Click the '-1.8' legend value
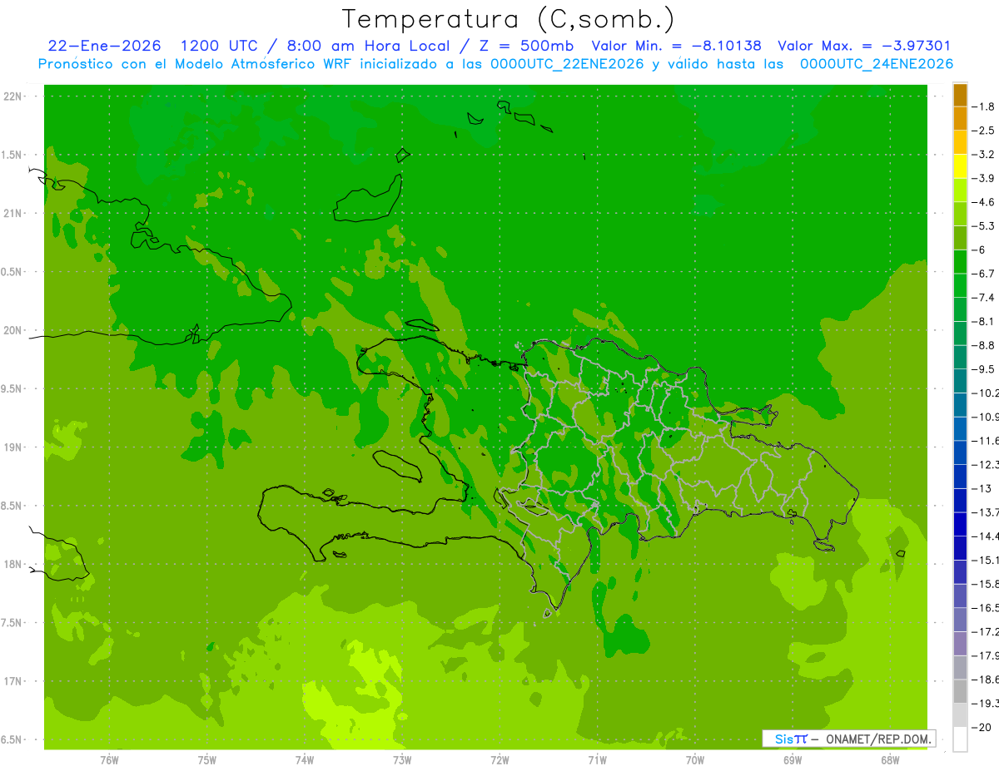This screenshot has height=771, width=999. pos(984,106)
